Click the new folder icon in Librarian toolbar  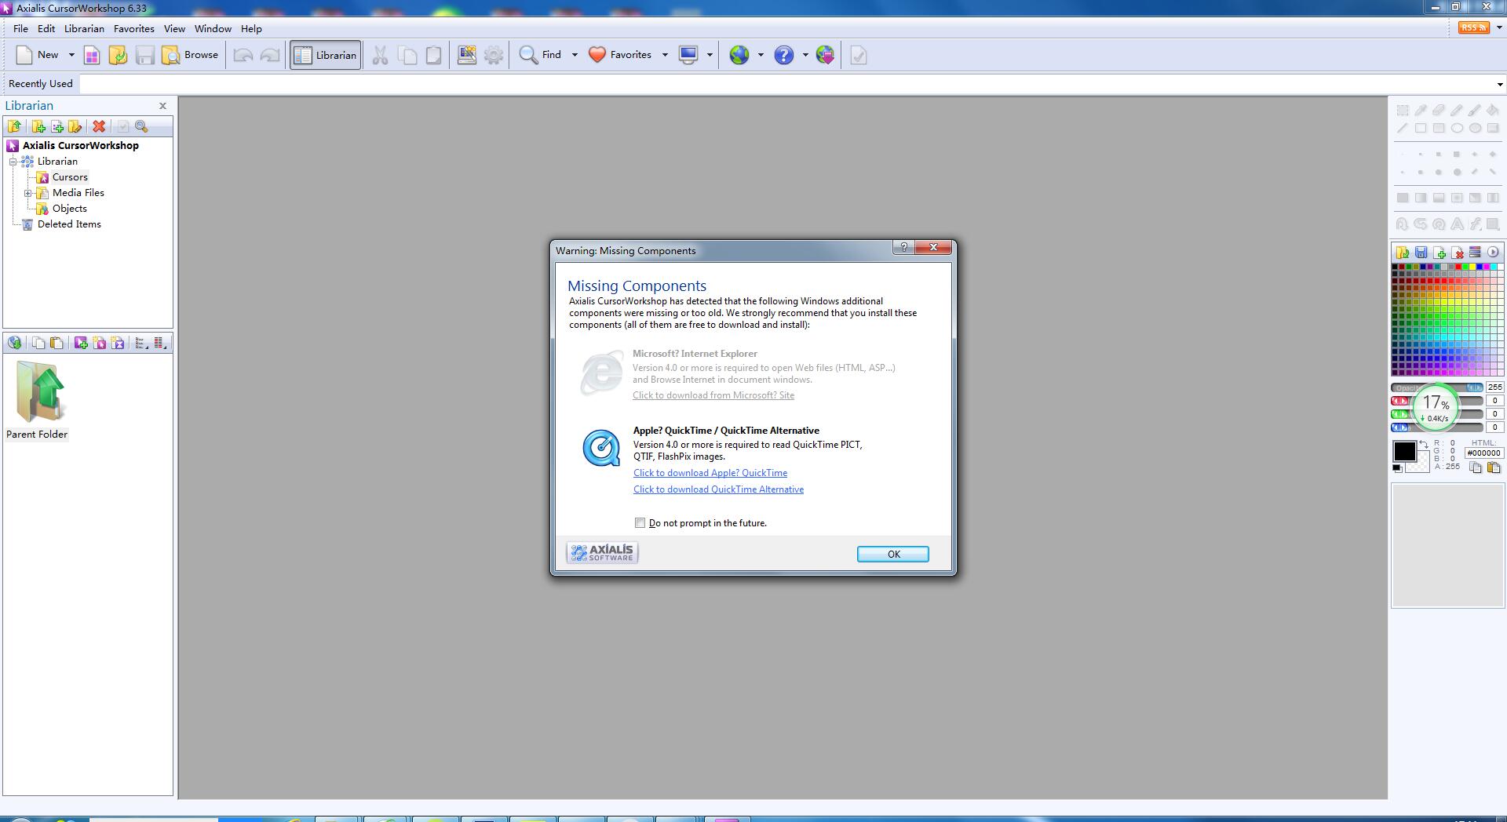pyautogui.click(x=38, y=126)
